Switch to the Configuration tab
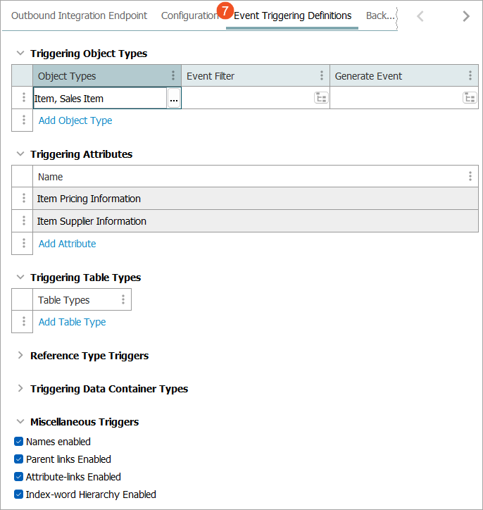Image resolution: width=483 pixels, height=510 pixels. pyautogui.click(x=189, y=15)
